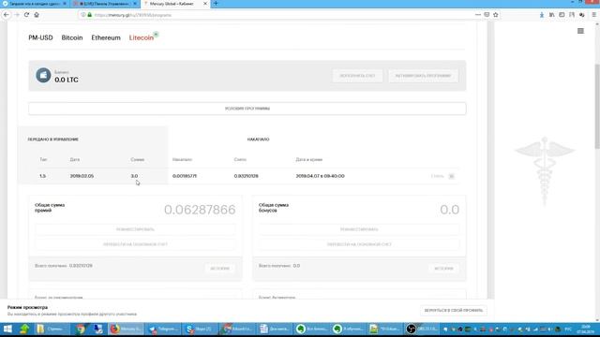Click the green padlock security icon
Screen dimensions: 600x337
(x=90, y=15)
